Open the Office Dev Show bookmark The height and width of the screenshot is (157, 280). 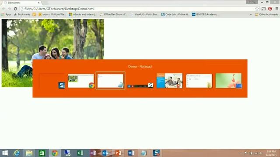[114, 14]
